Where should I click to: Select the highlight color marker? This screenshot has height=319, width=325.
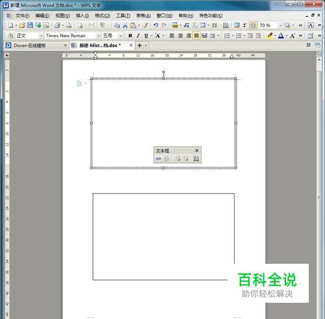tap(270, 36)
